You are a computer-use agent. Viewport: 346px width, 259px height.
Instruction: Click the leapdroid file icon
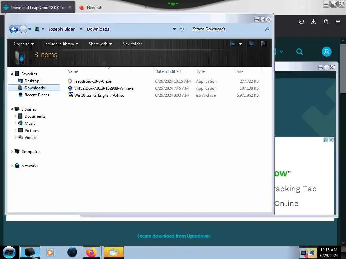(x=70, y=81)
